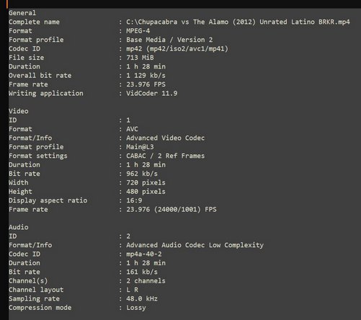Select the Display aspect ratio 16:9 value
The width and height of the screenshot is (361, 320).
tap(134, 200)
